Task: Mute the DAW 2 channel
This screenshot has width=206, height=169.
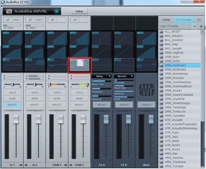Action: 79,99
